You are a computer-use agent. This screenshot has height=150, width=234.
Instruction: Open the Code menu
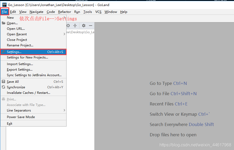[x=51, y=12]
